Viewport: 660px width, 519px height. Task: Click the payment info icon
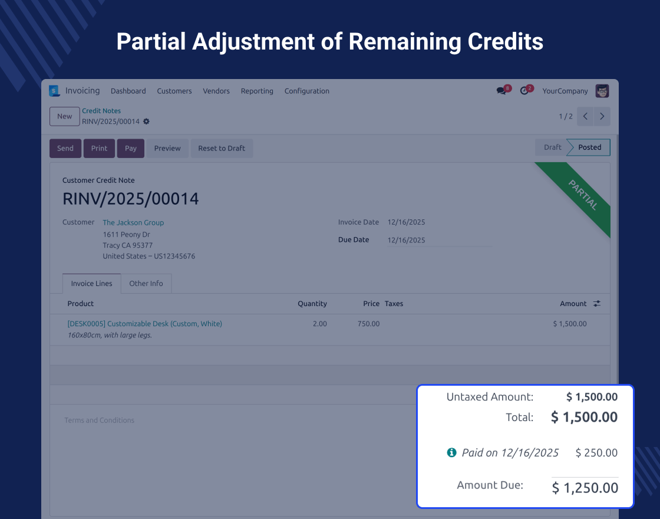[451, 453]
